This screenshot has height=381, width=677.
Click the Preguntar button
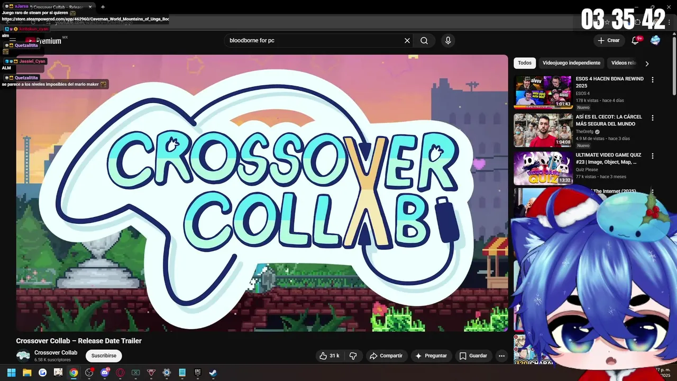[x=431, y=356]
